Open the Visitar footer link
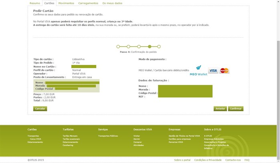This screenshot has width=280, height=163. pyautogui.click(x=137, y=136)
